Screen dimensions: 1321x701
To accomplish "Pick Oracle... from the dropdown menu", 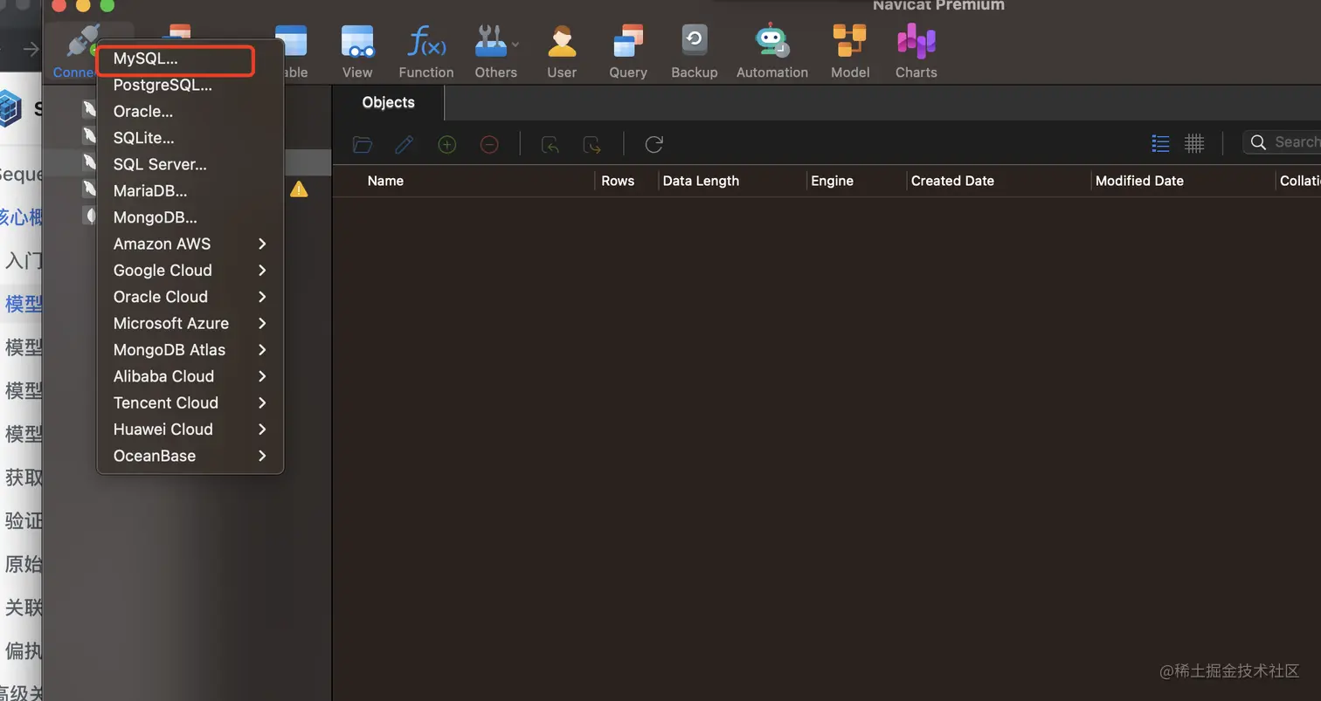I will point(190,112).
